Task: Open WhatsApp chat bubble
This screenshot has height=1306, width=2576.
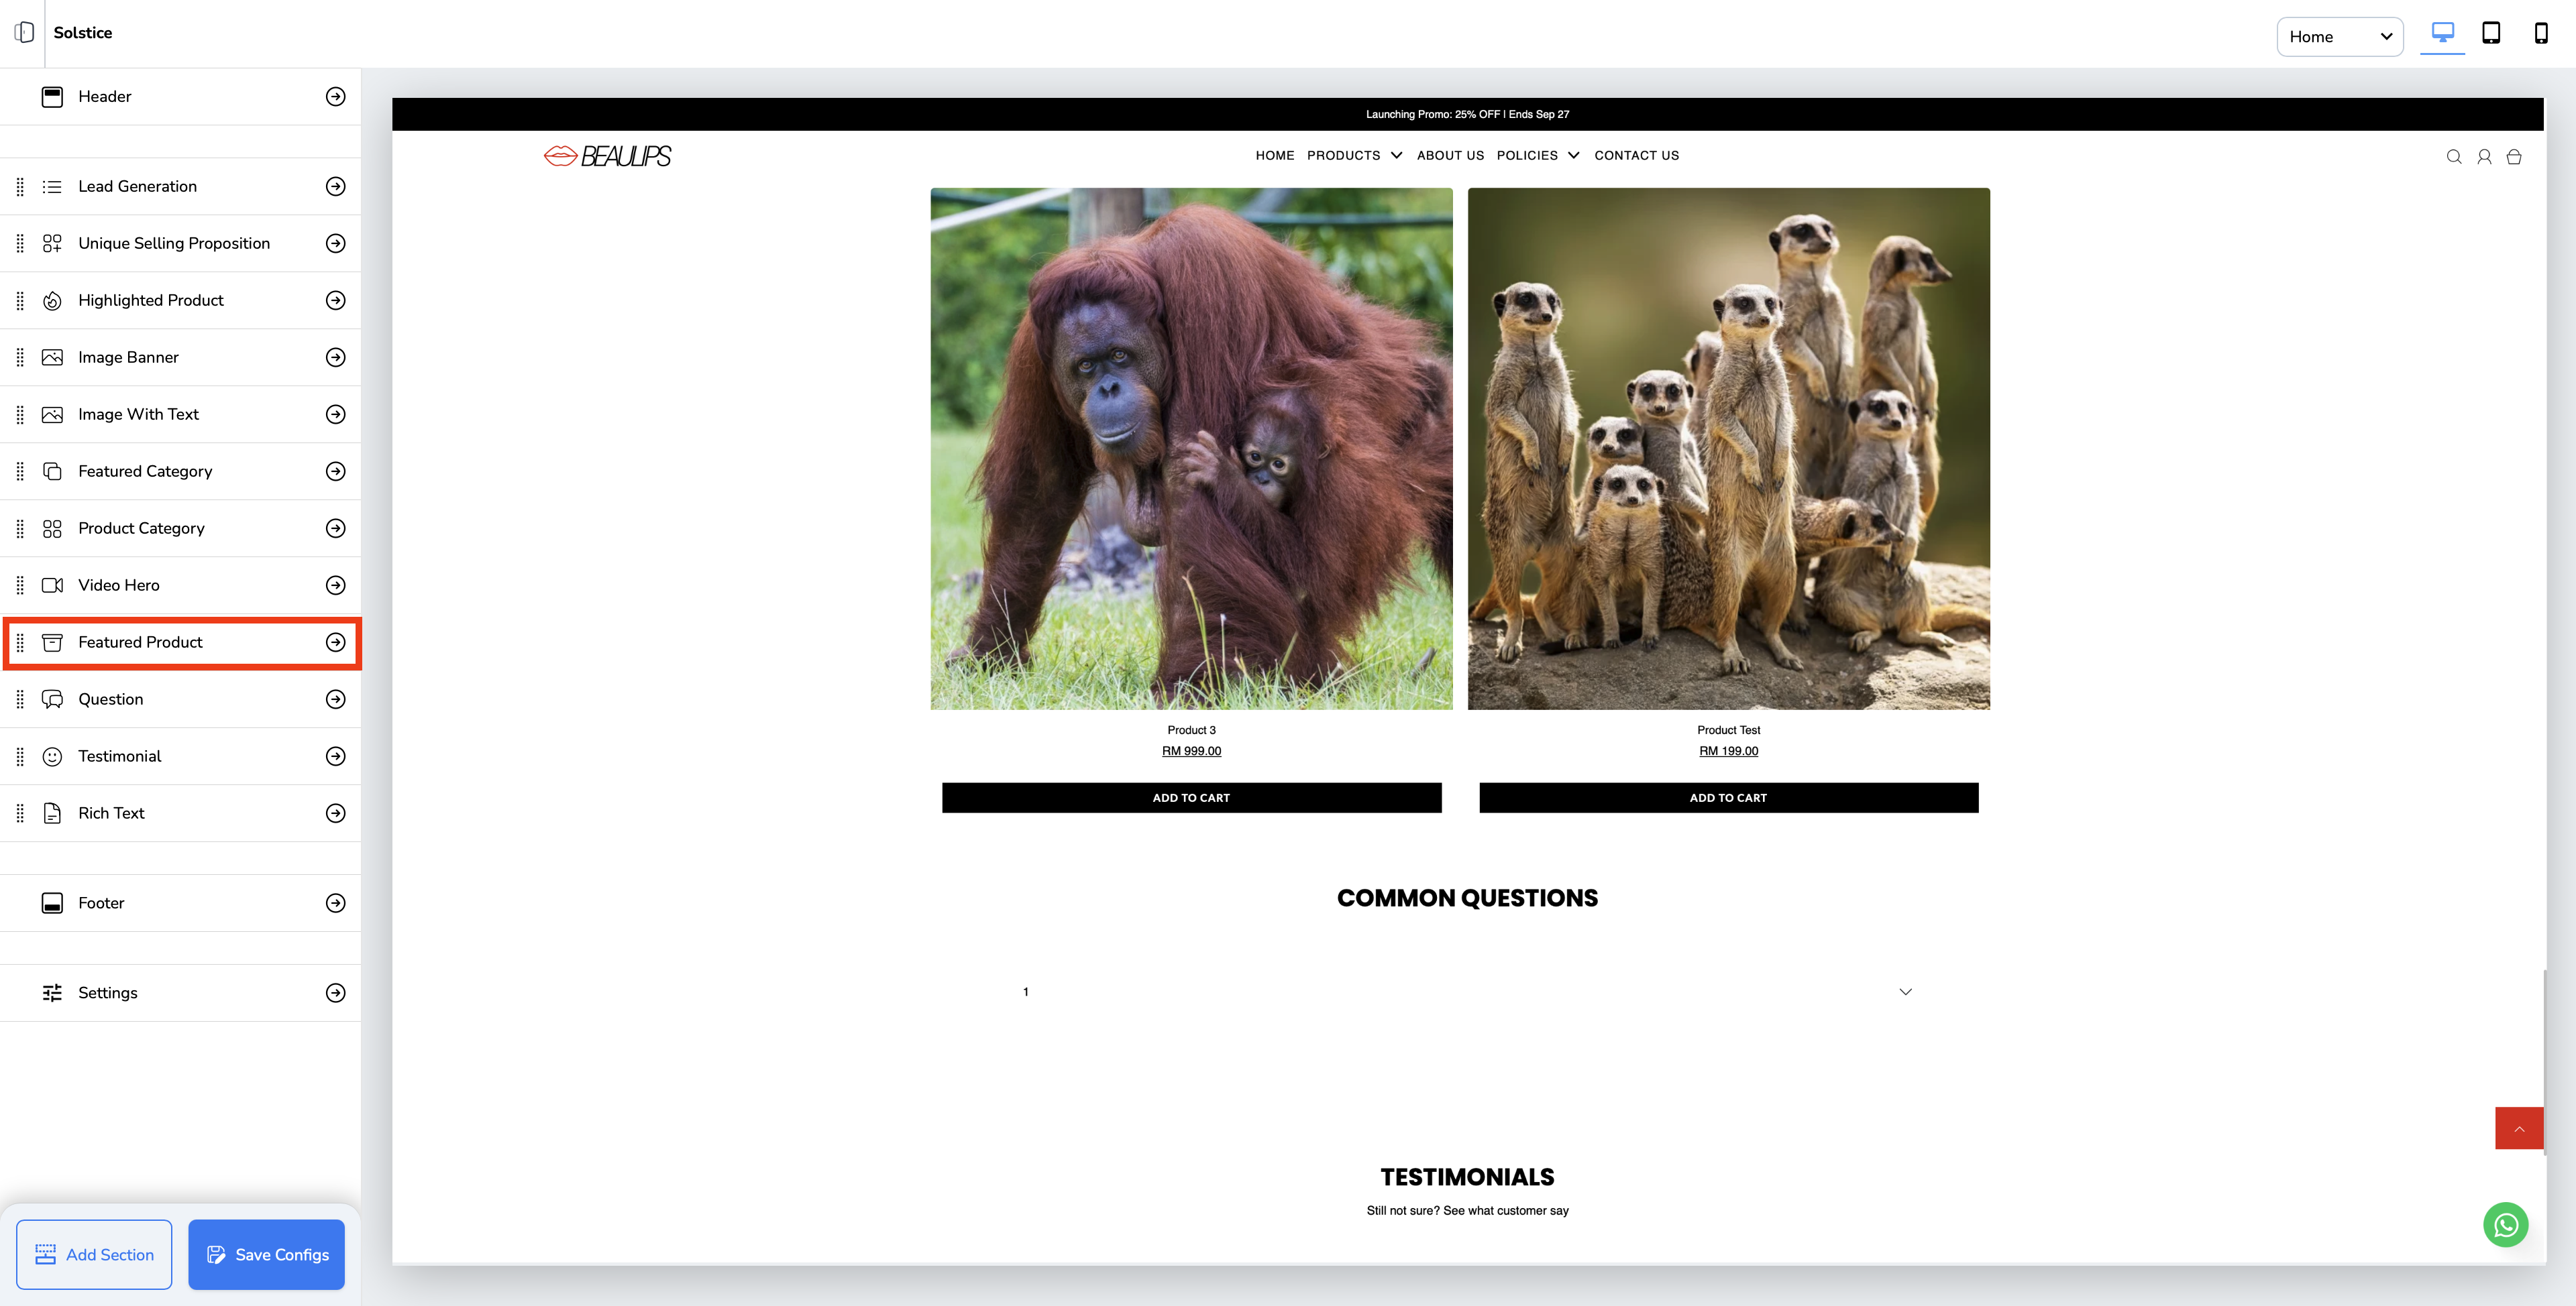Action: click(2505, 1224)
